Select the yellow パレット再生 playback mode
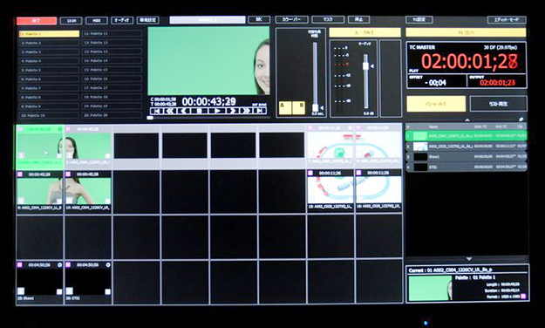545x328 pixels. [436, 104]
